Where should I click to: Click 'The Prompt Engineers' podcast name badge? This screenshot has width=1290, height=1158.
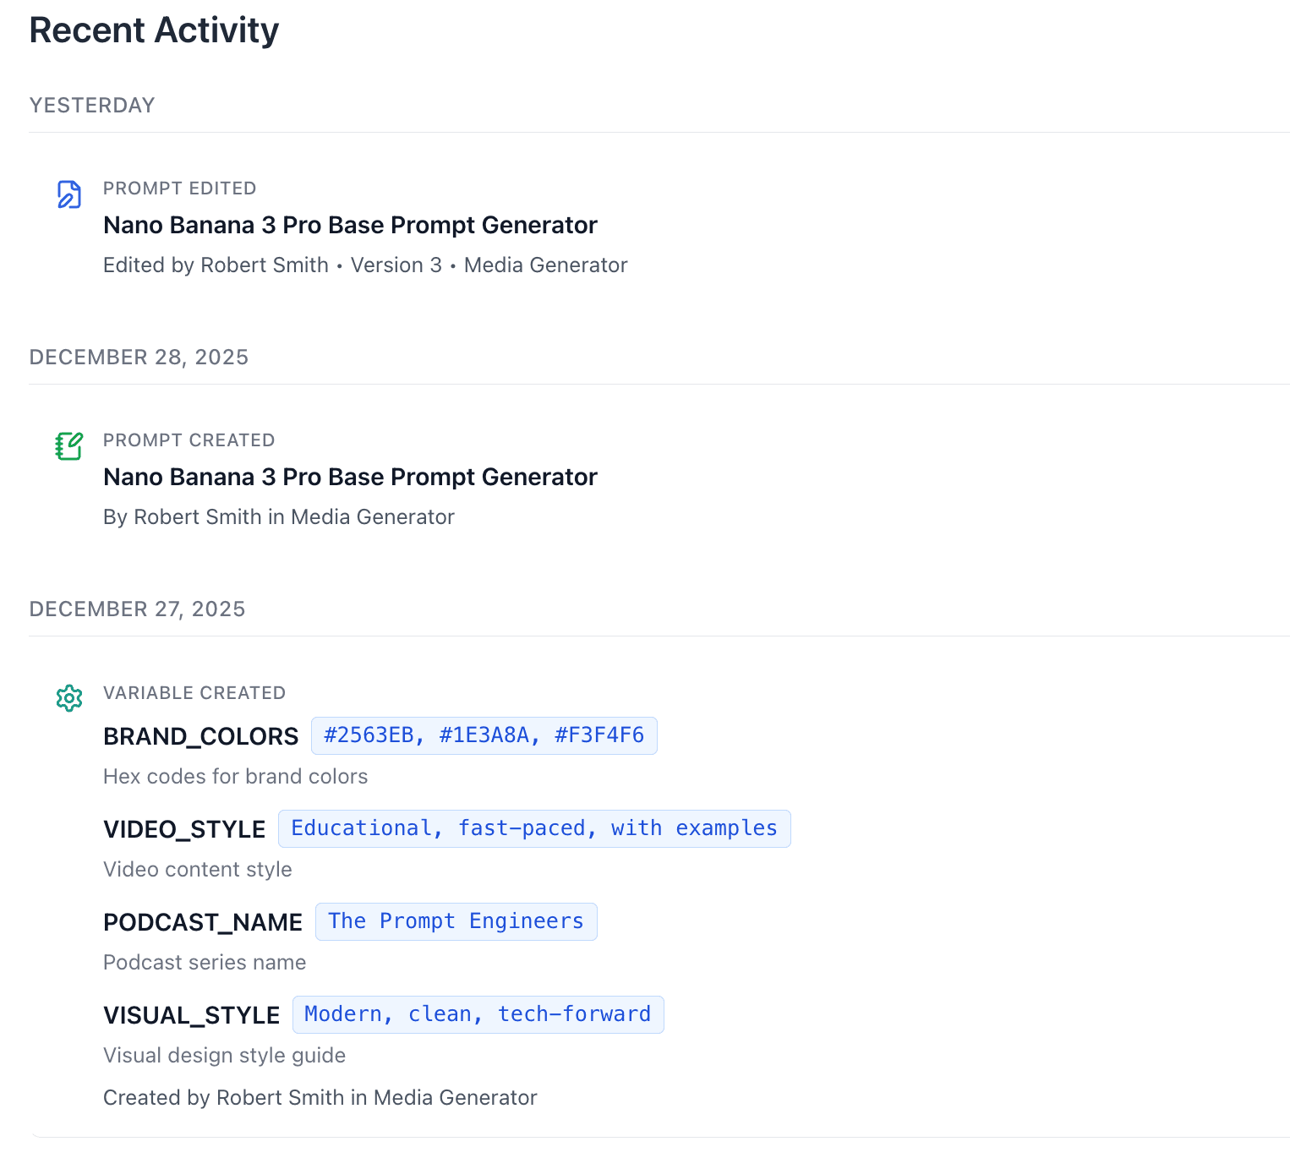[456, 921]
